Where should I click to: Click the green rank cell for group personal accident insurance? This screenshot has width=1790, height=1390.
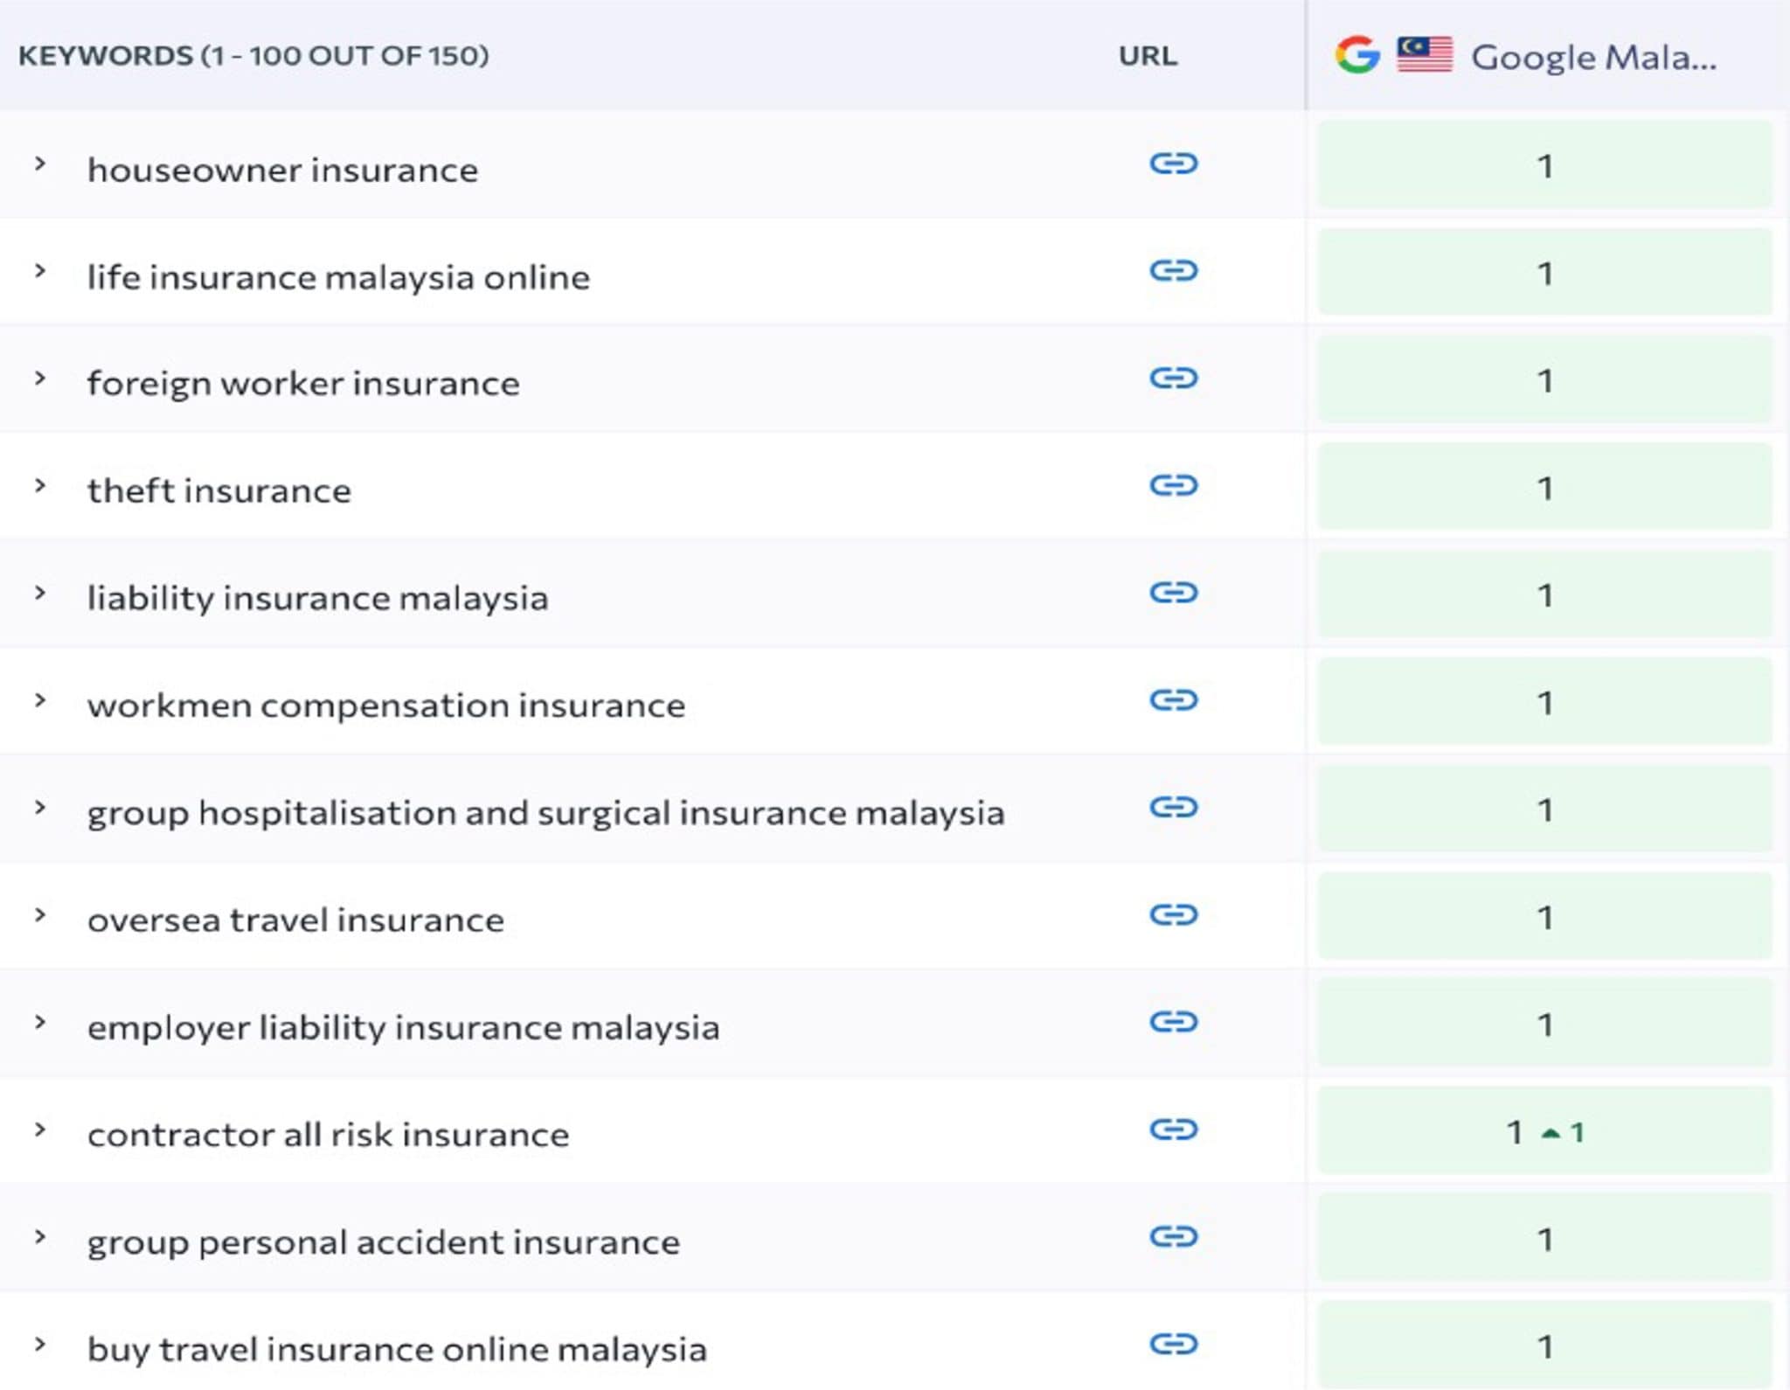tap(1547, 1239)
